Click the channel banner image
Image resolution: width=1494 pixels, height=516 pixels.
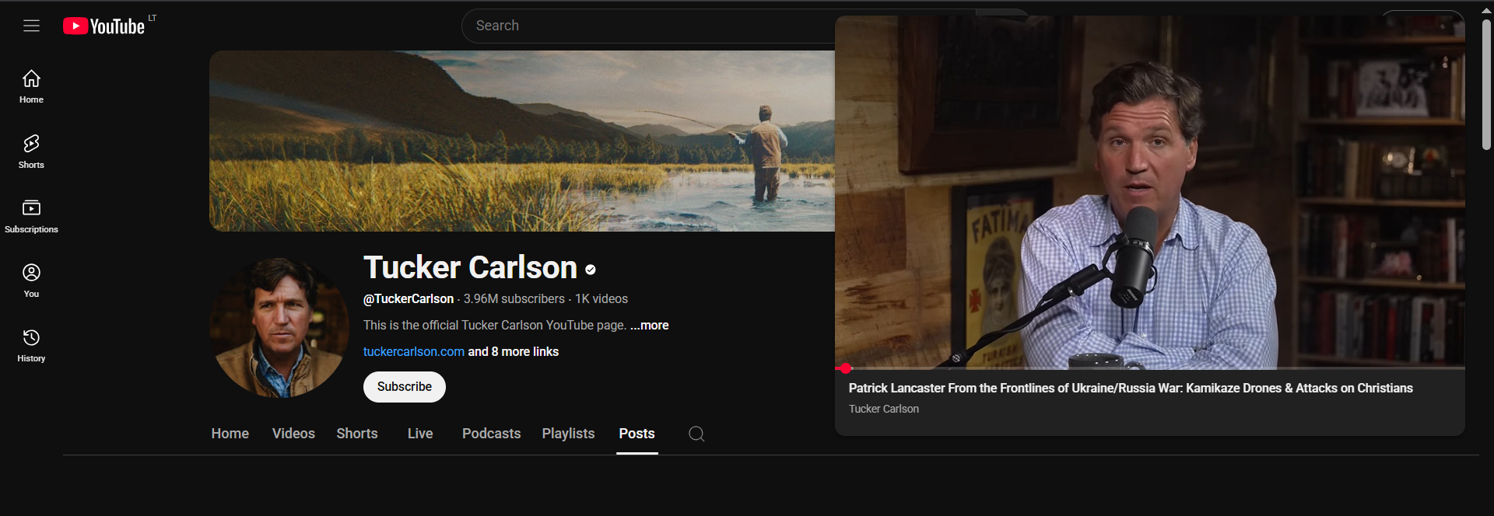pyautogui.click(x=522, y=141)
